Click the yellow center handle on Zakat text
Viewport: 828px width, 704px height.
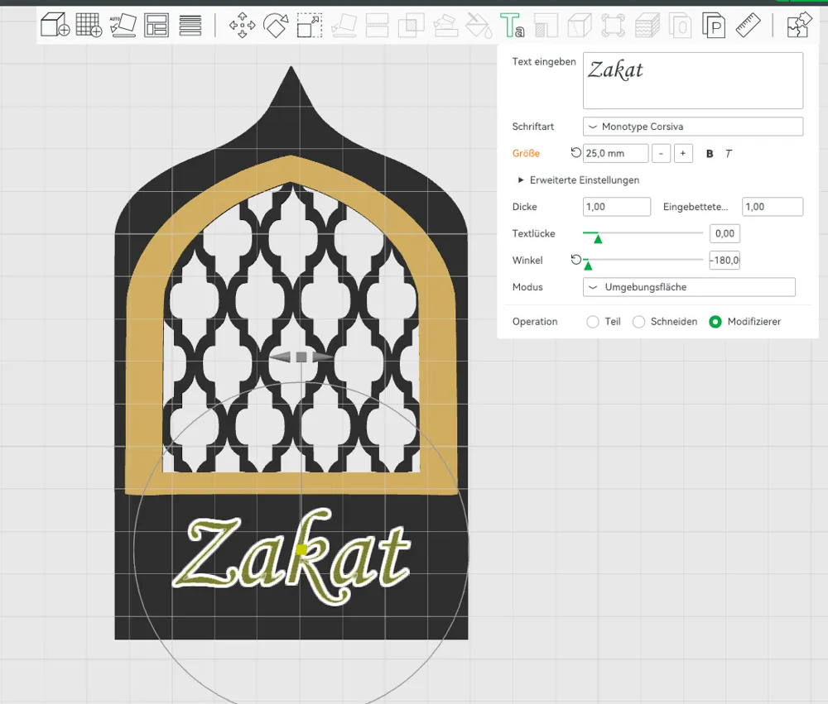[x=301, y=550]
